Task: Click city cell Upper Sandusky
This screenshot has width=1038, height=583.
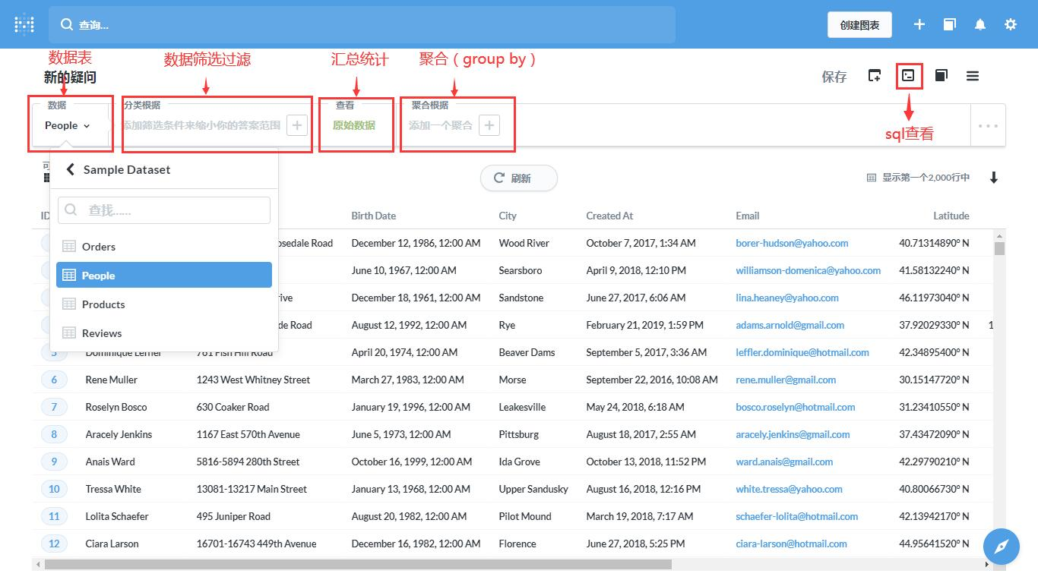Action: 533,489
